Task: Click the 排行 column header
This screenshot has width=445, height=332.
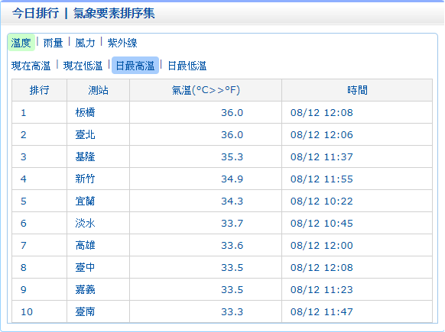Action: pos(40,90)
